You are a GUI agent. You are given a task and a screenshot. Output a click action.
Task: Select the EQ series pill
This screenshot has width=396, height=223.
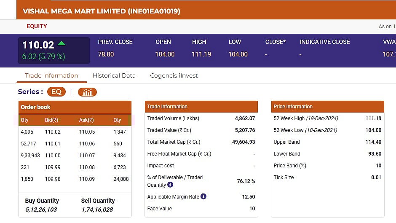(x=56, y=92)
